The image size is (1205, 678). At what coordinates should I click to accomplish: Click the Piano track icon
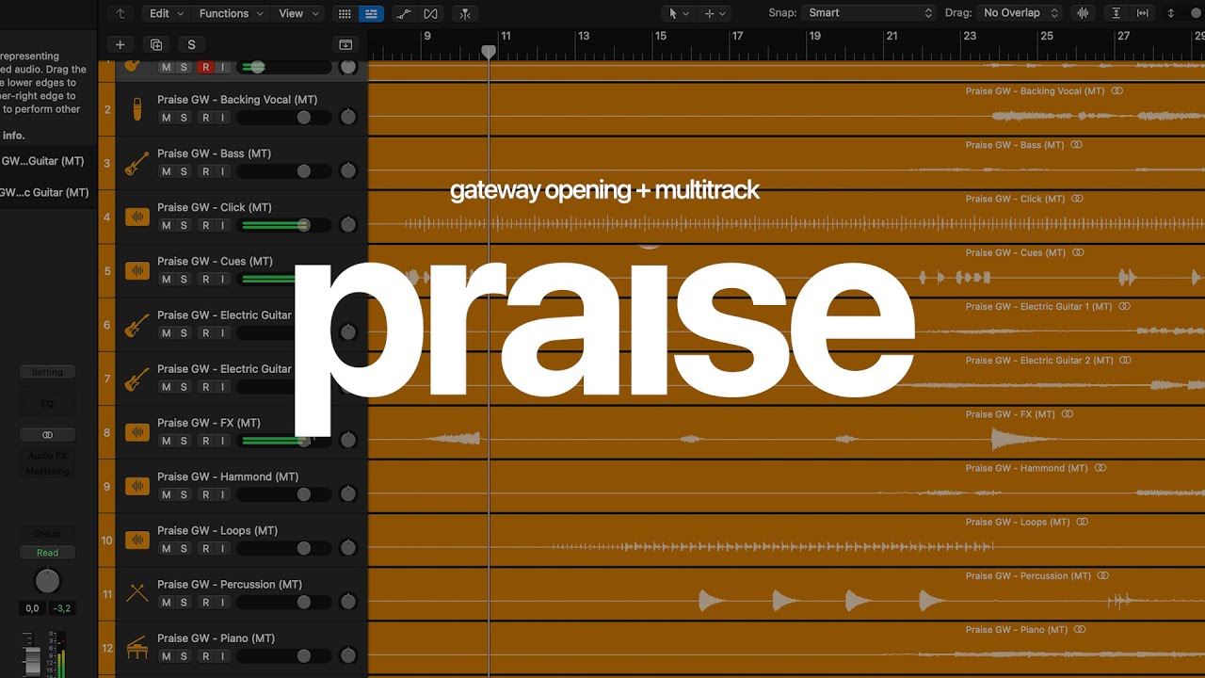(x=137, y=648)
